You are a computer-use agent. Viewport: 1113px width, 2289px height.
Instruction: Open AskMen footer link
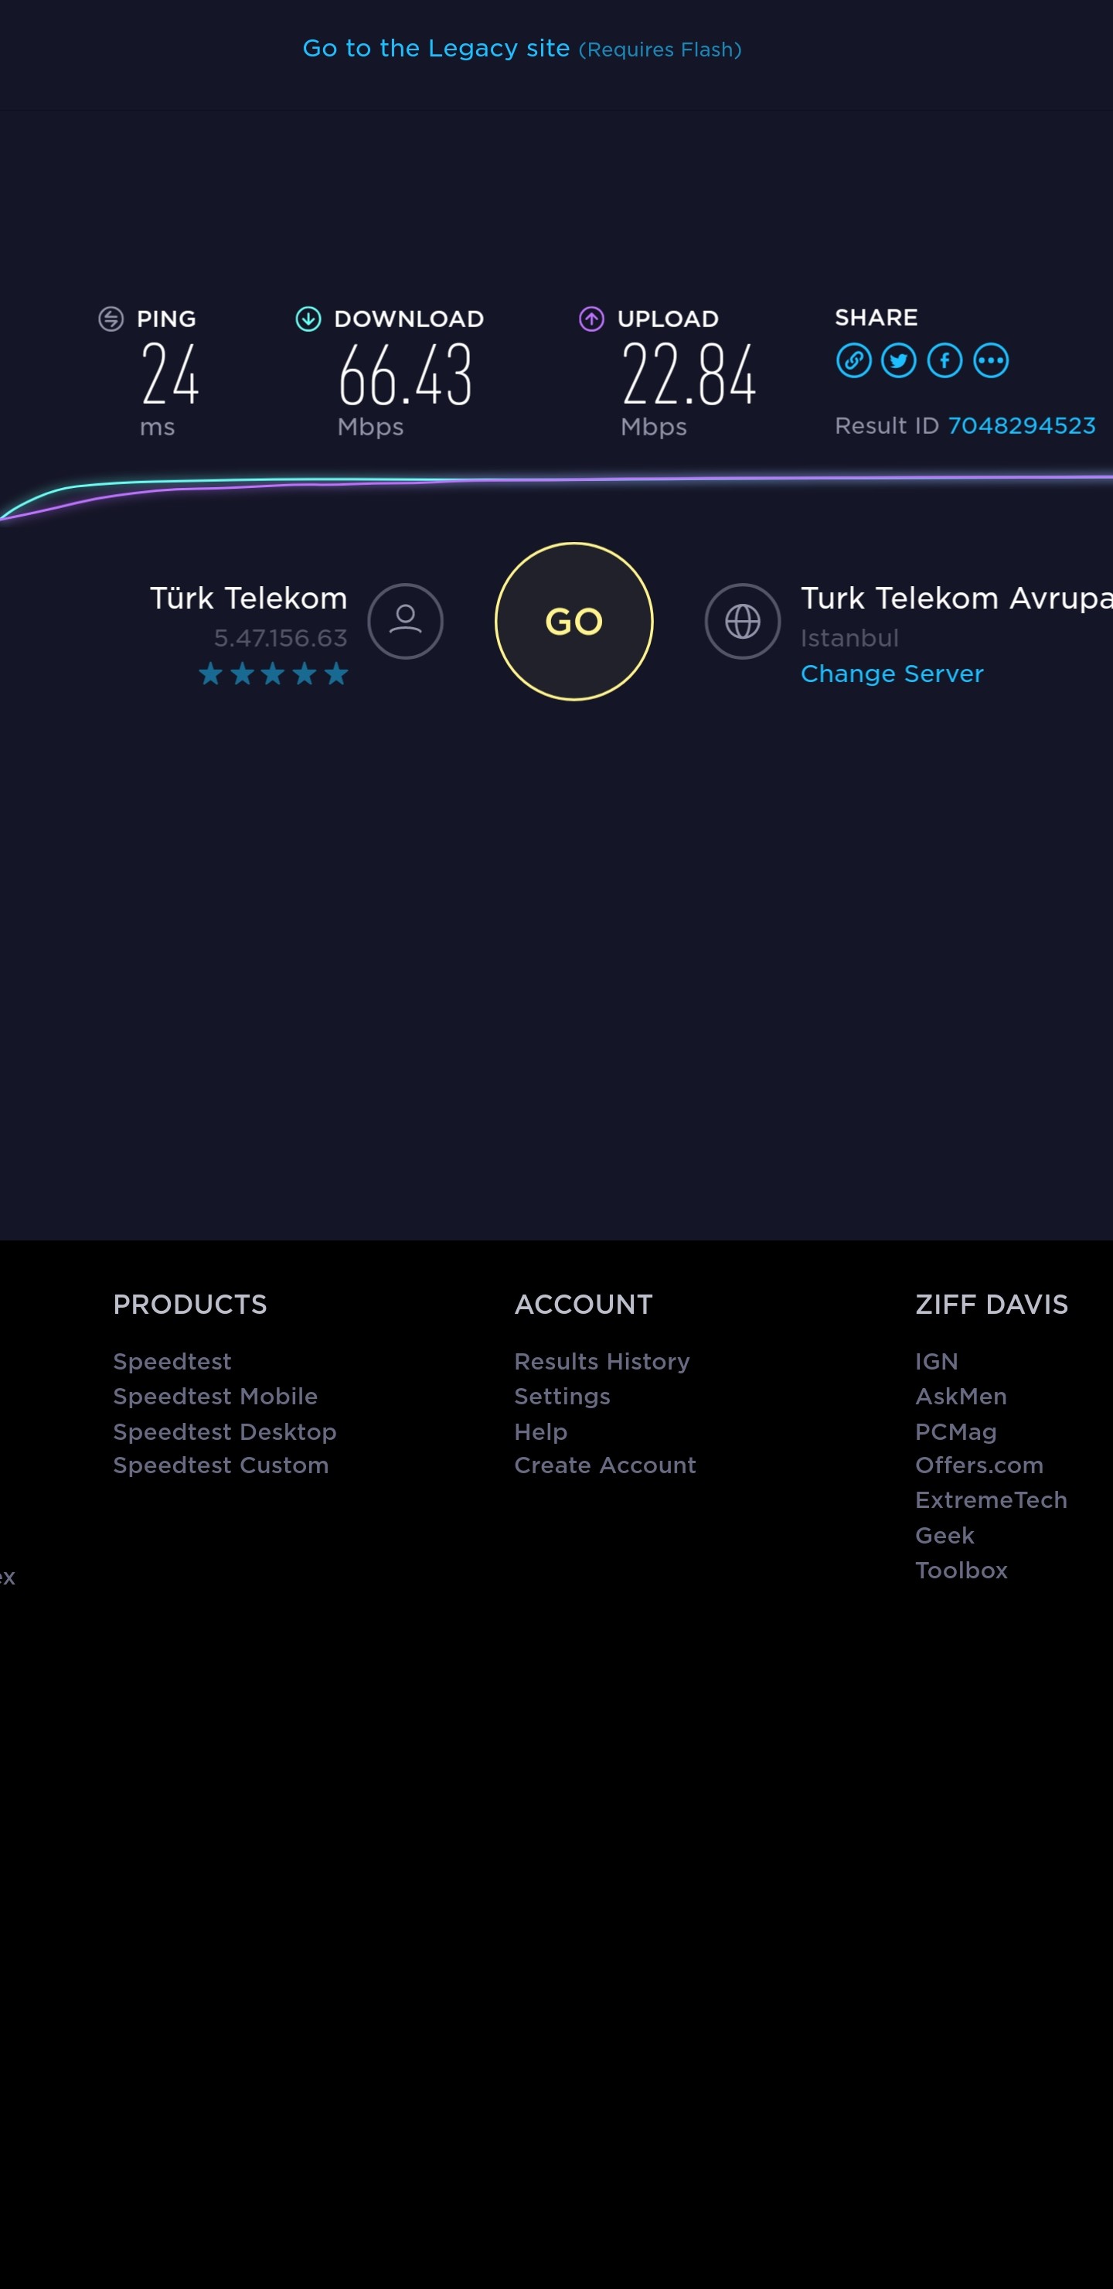pos(961,1396)
